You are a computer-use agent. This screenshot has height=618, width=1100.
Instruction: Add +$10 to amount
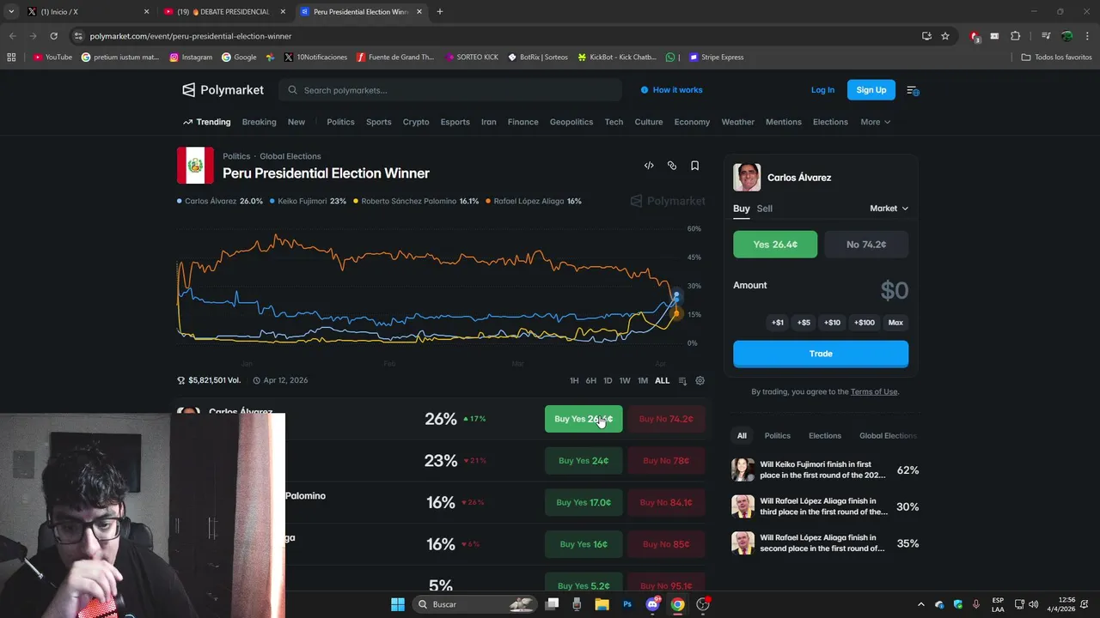tap(832, 323)
